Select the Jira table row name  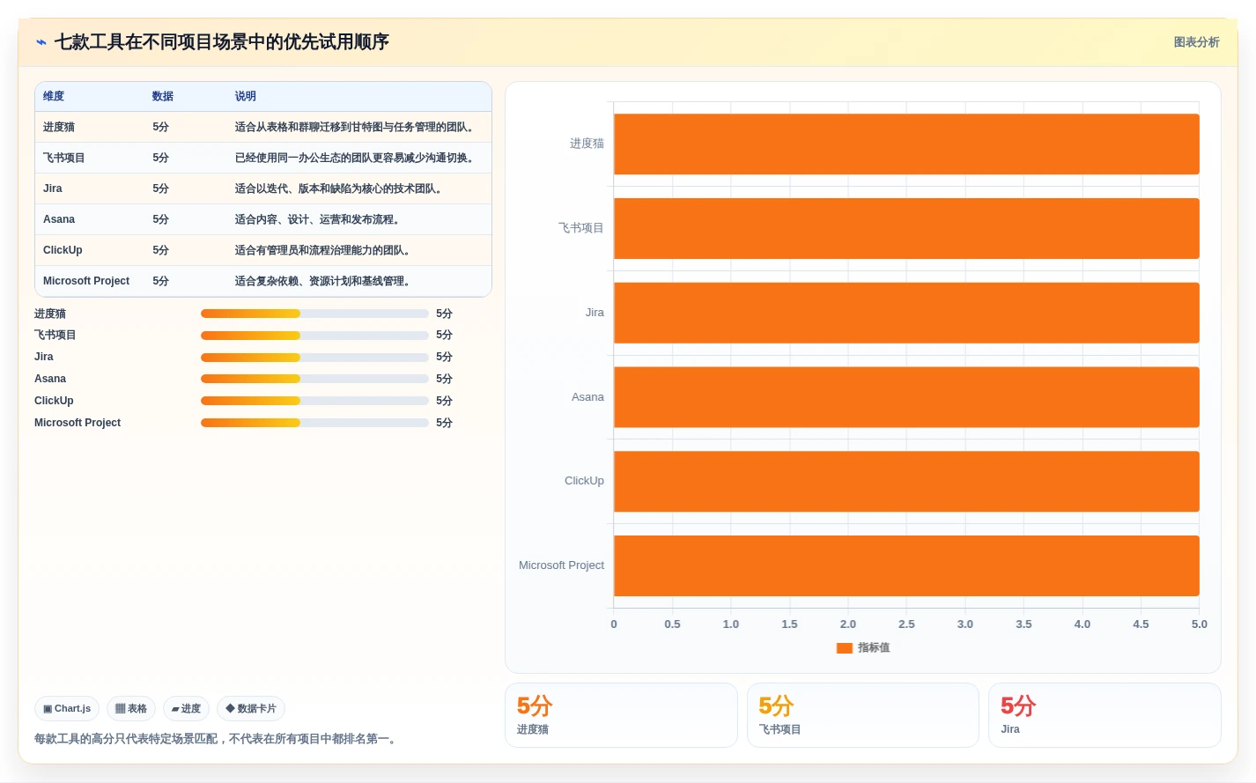(x=53, y=188)
